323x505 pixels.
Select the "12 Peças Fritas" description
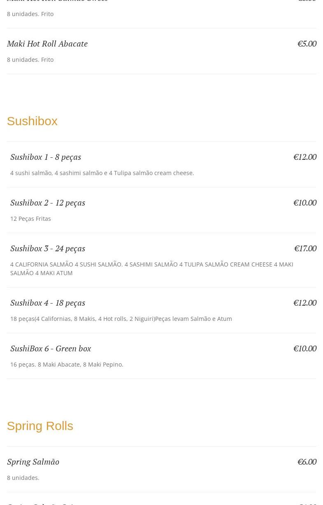click(30, 219)
